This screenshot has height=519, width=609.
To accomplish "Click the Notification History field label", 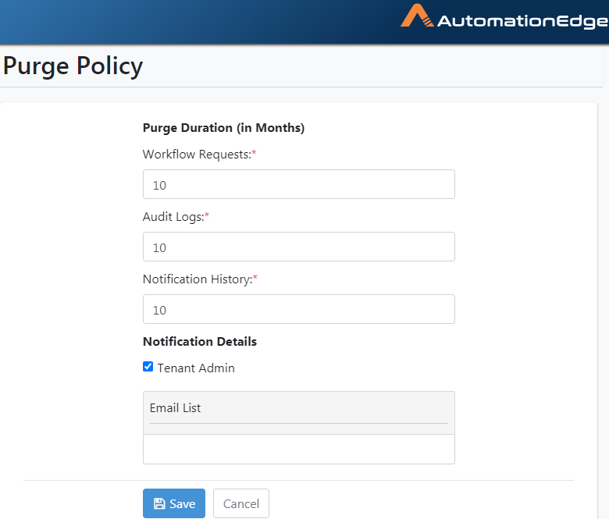I will tap(198, 279).
